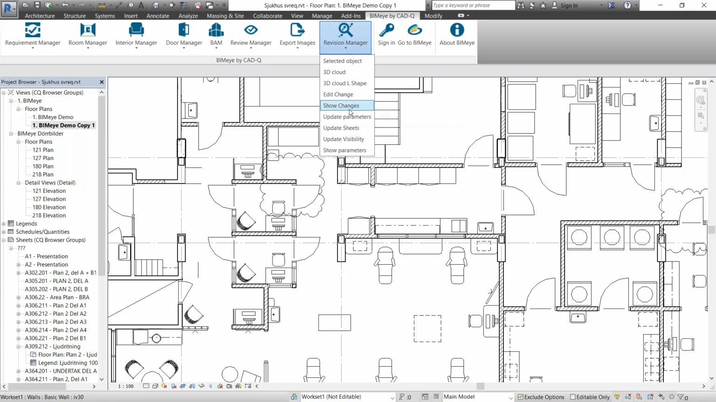This screenshot has height=402, width=716.
Task: Click the Export Images tool
Action: click(x=297, y=35)
